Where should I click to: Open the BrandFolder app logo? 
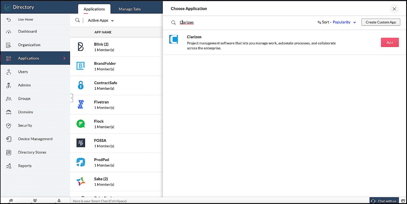click(81, 66)
